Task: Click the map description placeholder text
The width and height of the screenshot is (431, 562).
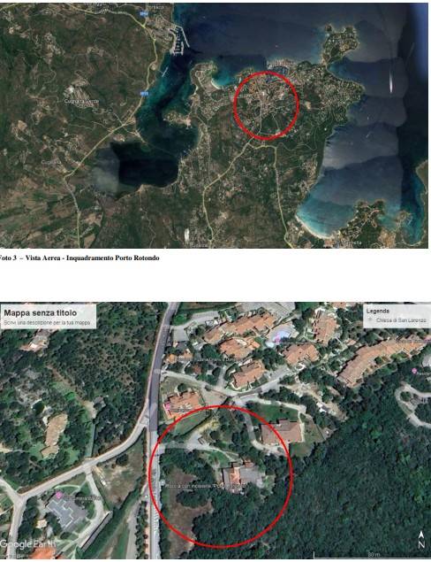Action: click(47, 323)
